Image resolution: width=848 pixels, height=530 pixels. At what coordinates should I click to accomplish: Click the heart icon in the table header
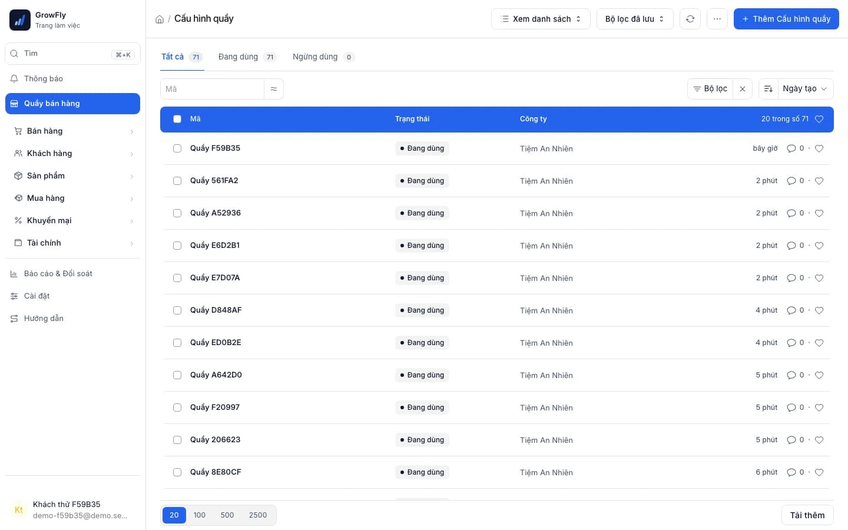(x=819, y=119)
